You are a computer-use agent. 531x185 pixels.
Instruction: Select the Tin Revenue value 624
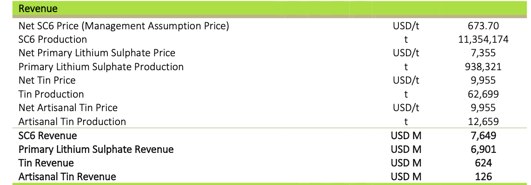pyautogui.click(x=483, y=163)
